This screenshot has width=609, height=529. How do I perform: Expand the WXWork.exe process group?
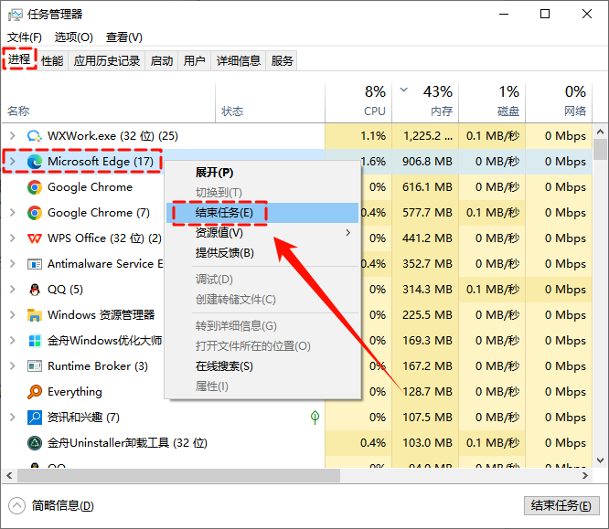pyautogui.click(x=13, y=136)
